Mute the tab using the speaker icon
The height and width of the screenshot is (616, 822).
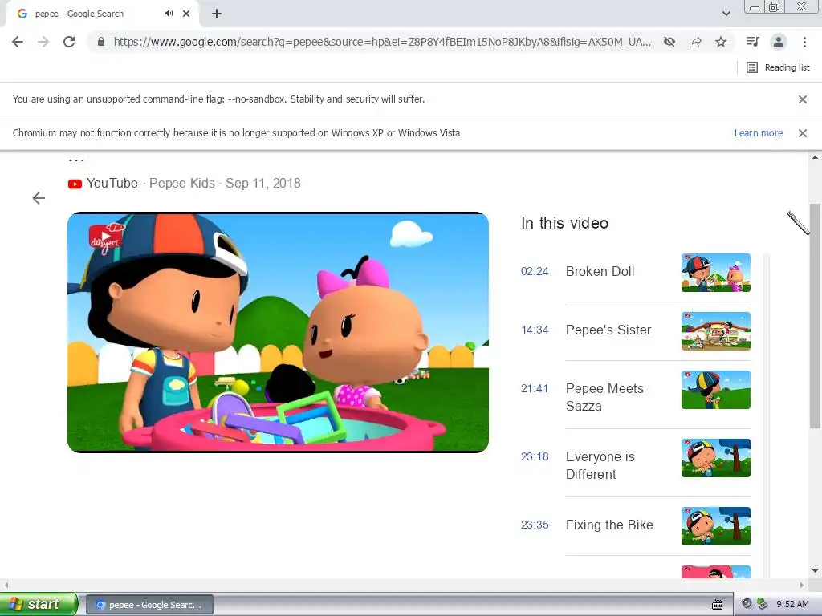tap(169, 14)
